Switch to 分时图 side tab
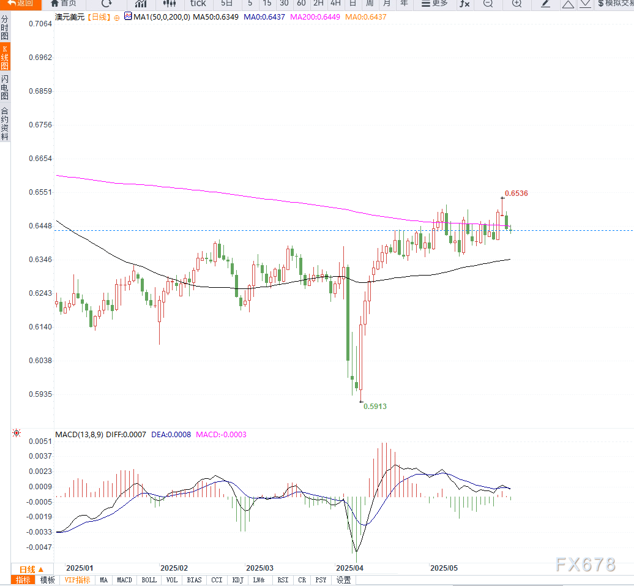Viewport: 634px width, 586px height. tap(5, 28)
